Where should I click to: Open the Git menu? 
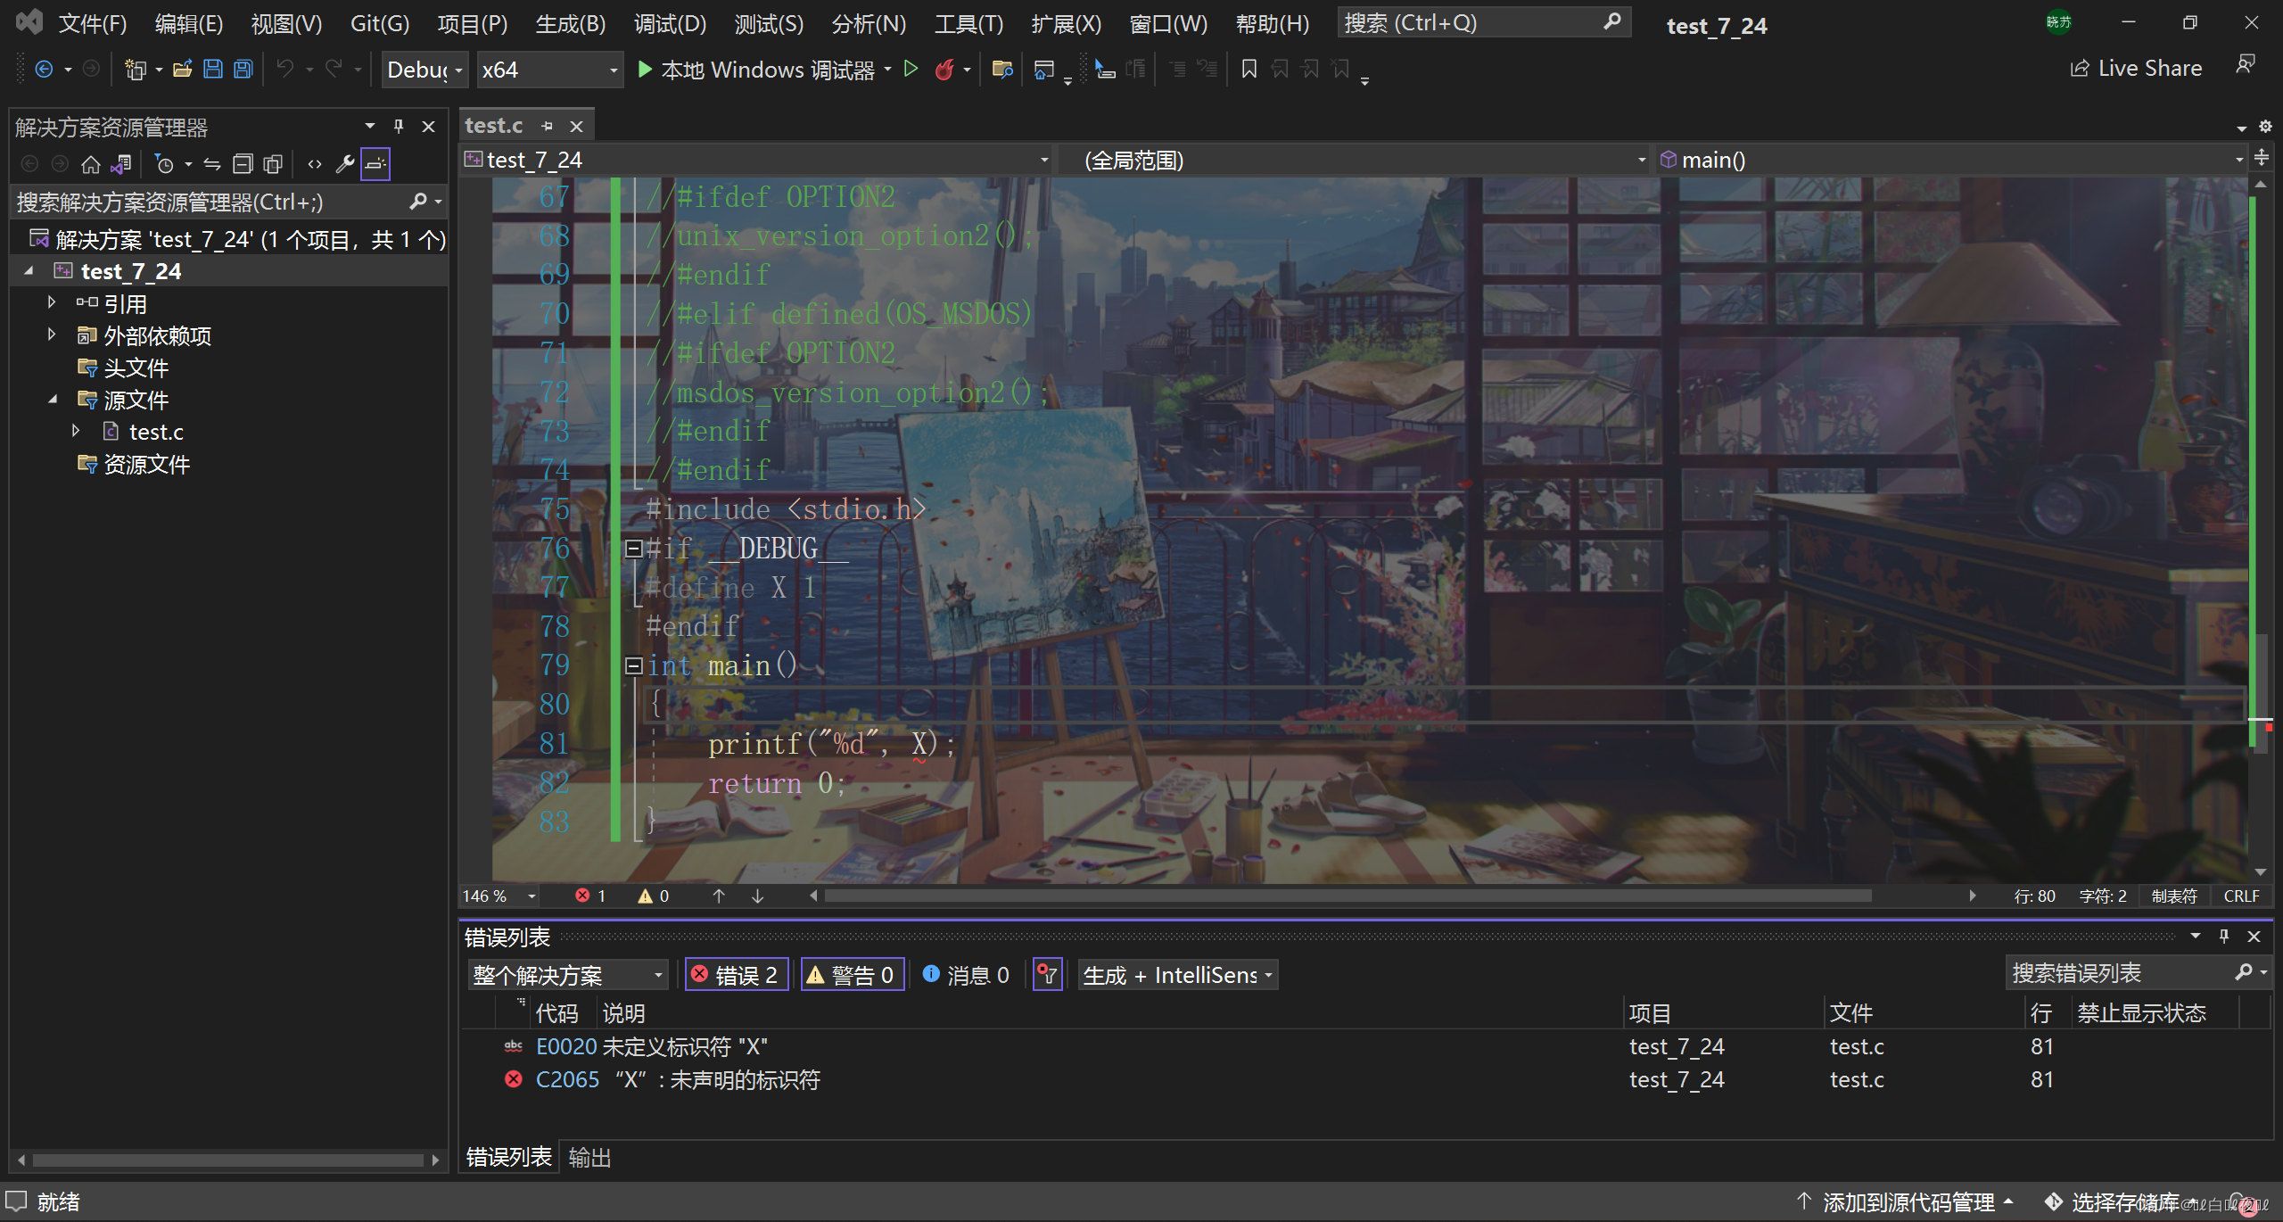380,23
